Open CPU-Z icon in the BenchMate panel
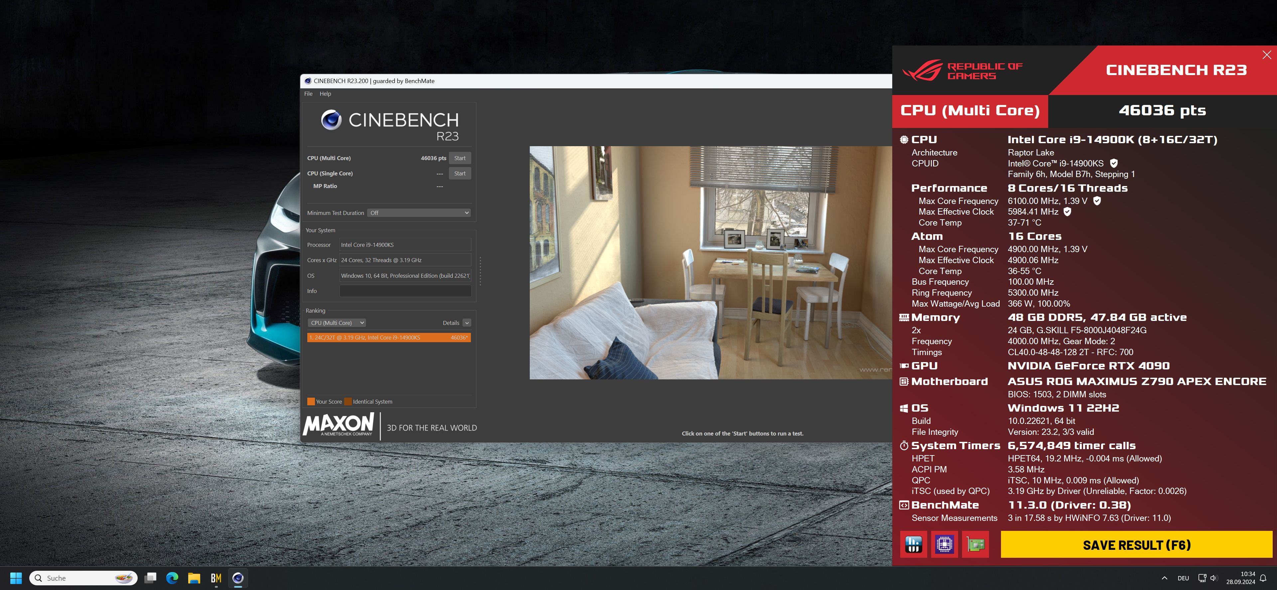1277x590 pixels. [x=944, y=544]
